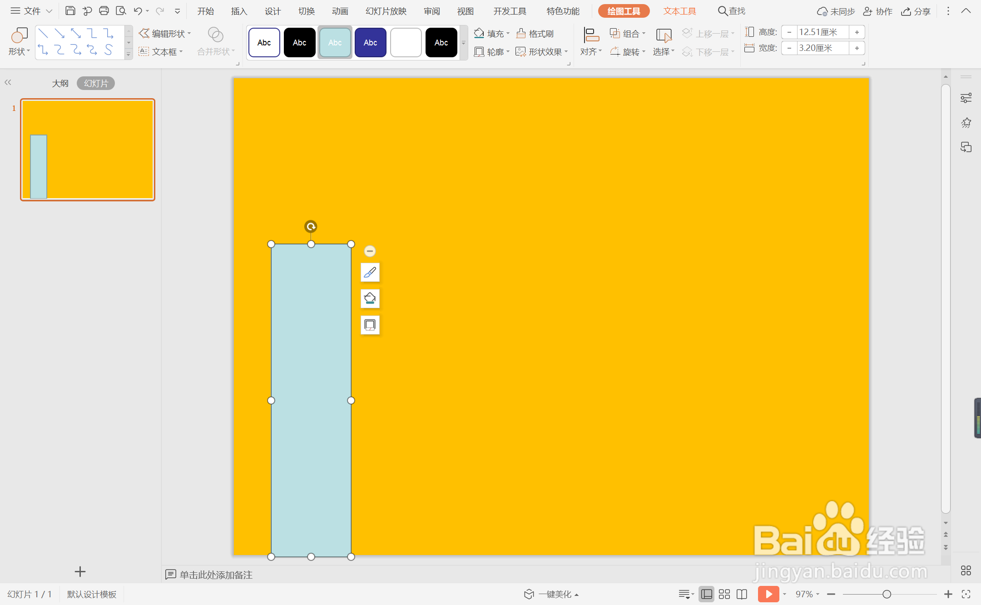Image resolution: width=981 pixels, height=605 pixels.
Task: Start slideshow with the orange play button
Action: coord(768,594)
